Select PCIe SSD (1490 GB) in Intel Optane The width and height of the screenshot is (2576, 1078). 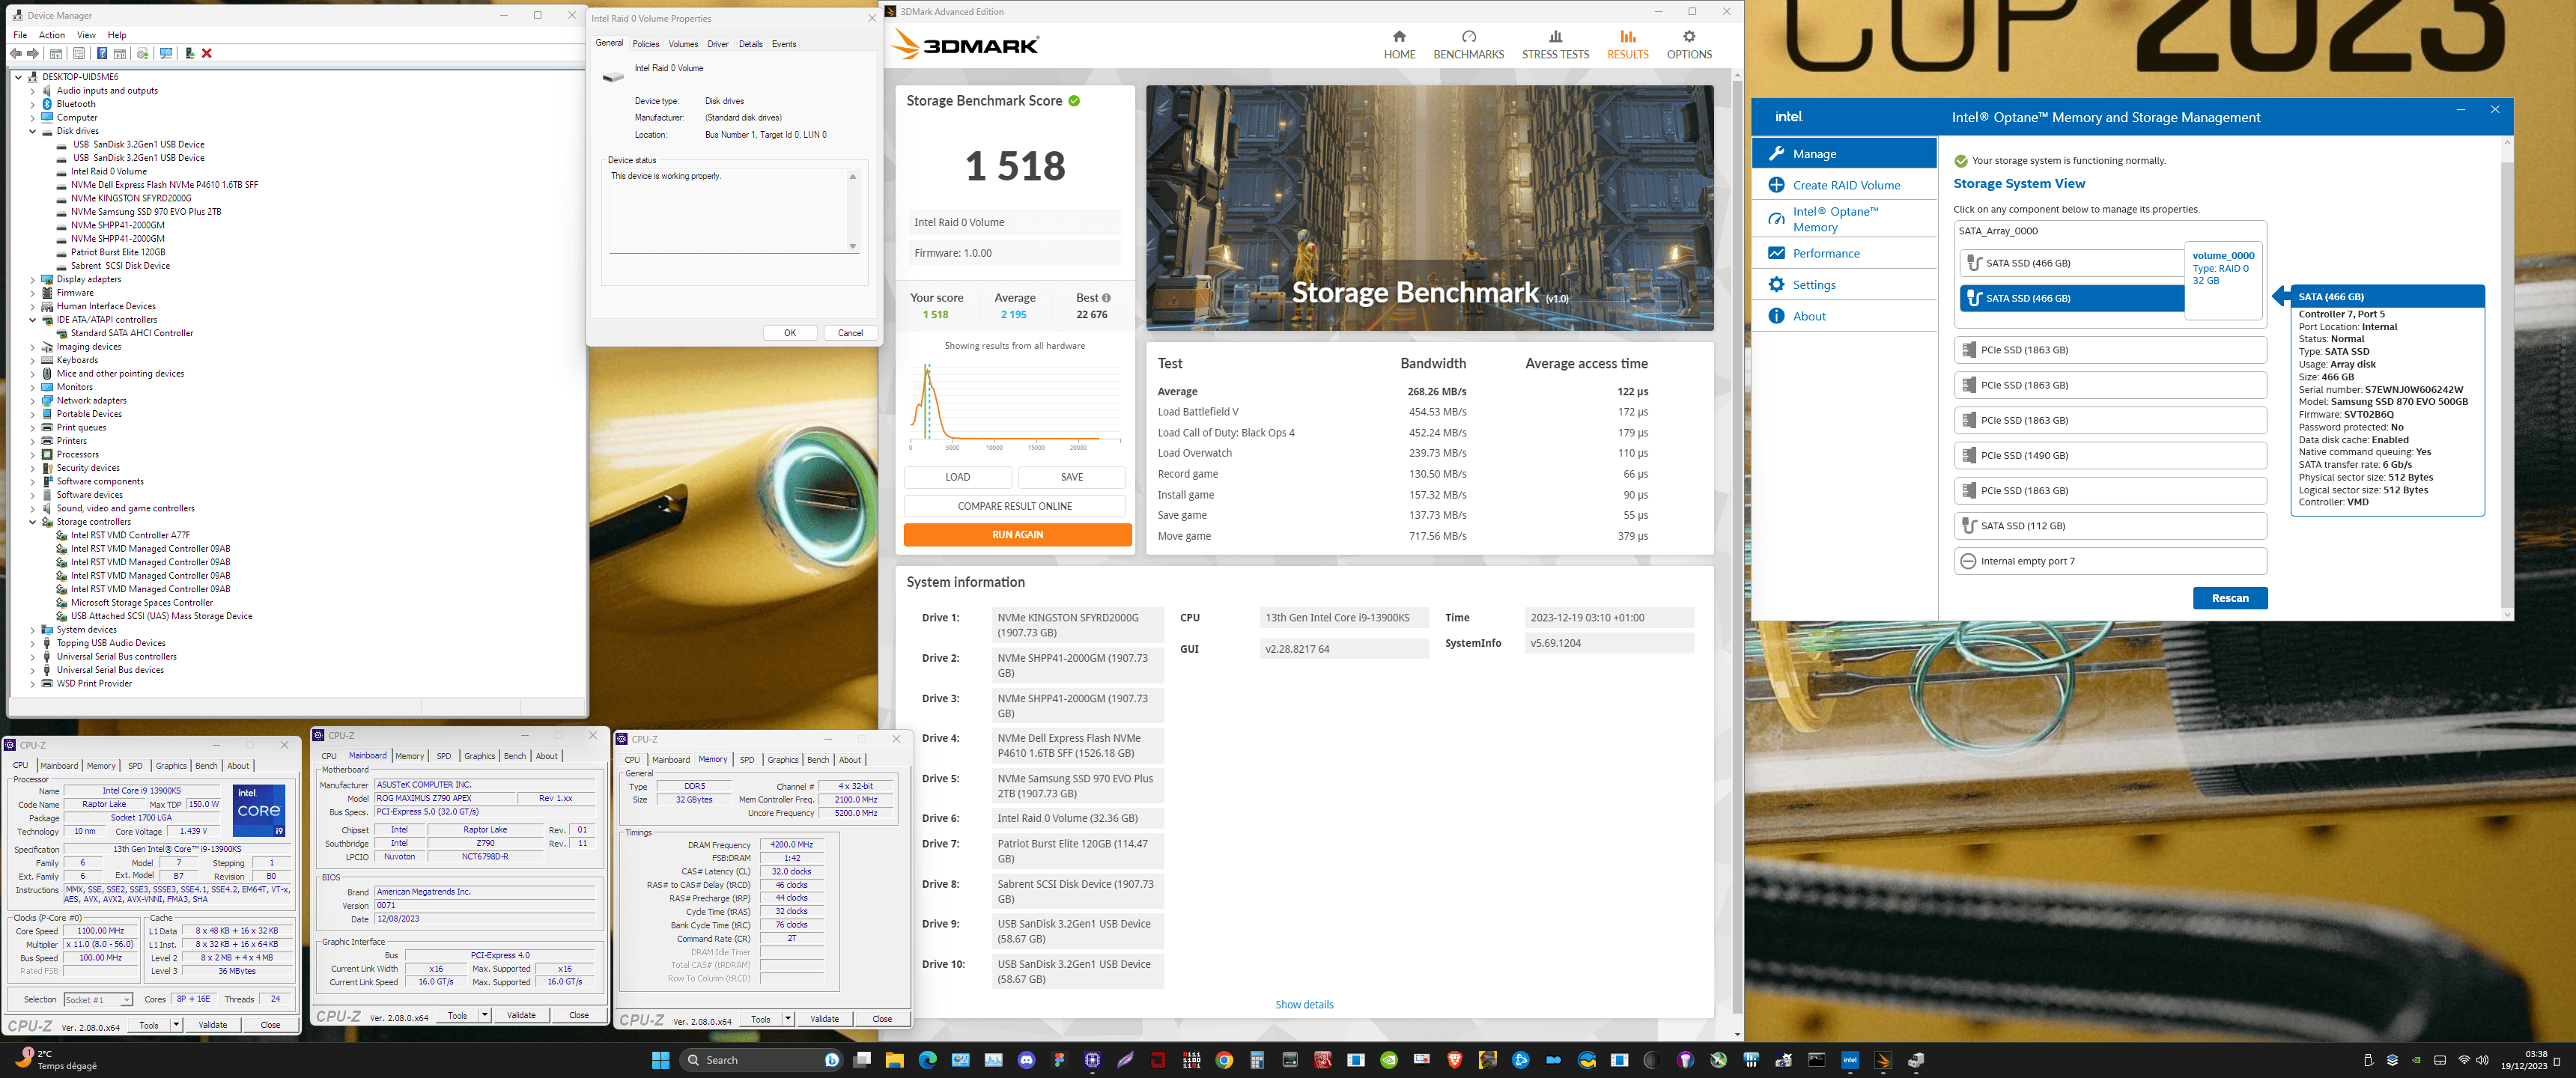pos(2110,456)
